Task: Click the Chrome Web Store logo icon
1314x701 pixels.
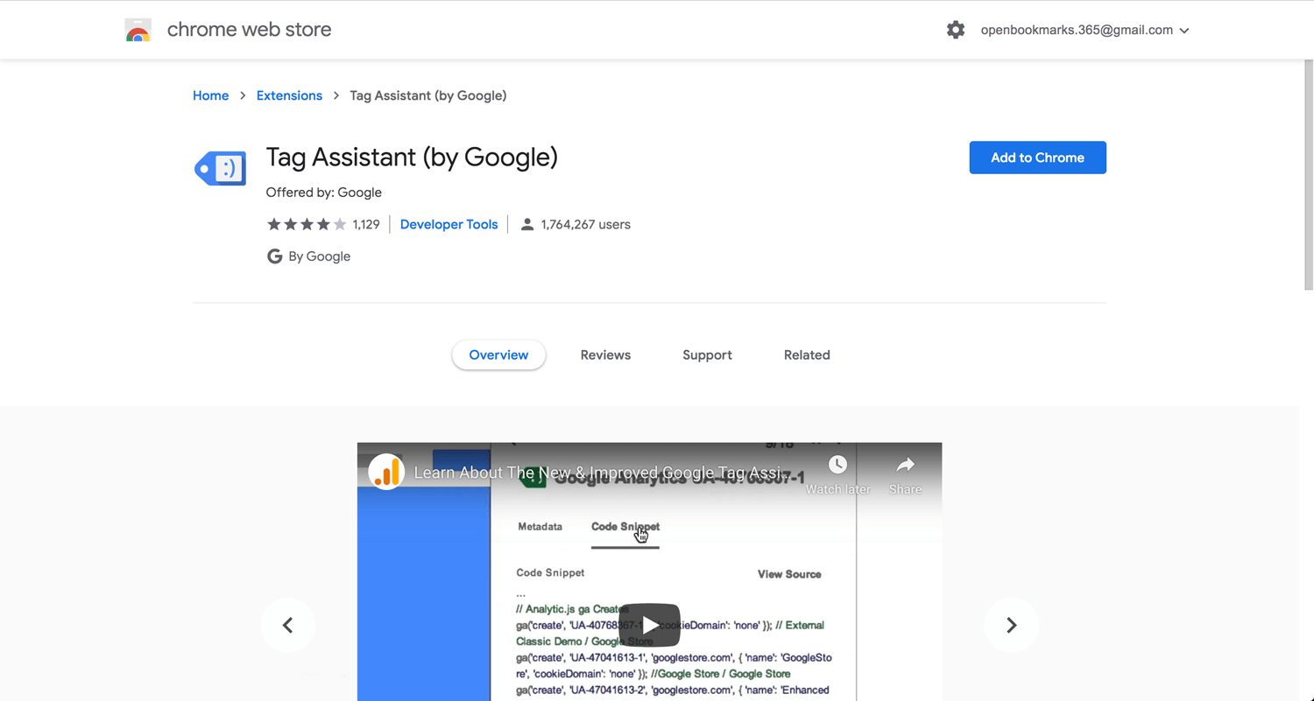Action: (138, 30)
